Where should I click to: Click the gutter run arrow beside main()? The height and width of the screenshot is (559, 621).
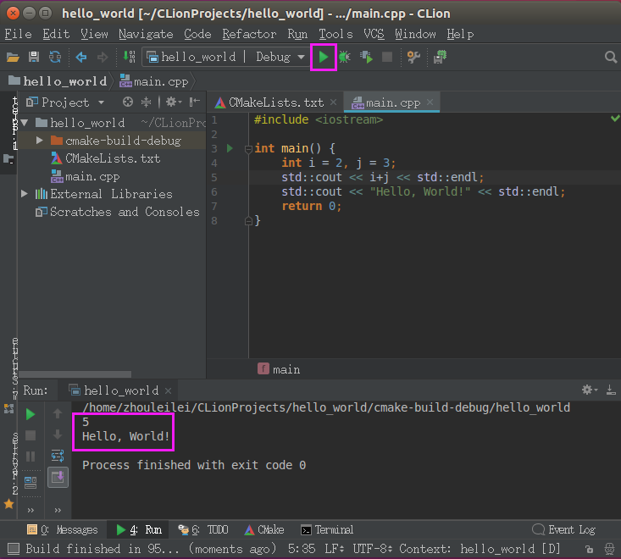click(x=229, y=148)
